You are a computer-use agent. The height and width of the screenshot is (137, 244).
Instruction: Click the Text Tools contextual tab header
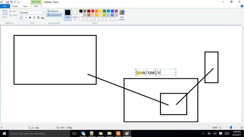[36, 2]
